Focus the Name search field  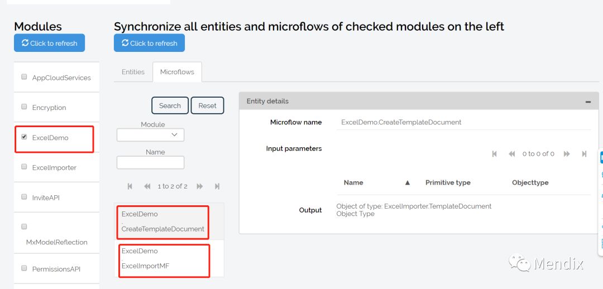[150, 162]
